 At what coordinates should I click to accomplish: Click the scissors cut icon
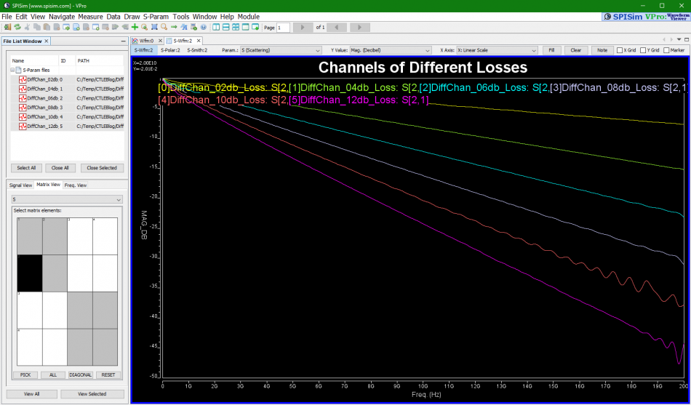tap(27, 27)
